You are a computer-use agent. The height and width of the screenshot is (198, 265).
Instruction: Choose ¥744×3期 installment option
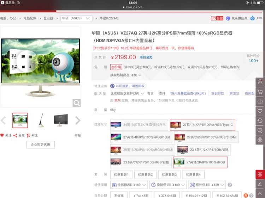pyautogui.click(x=141, y=195)
